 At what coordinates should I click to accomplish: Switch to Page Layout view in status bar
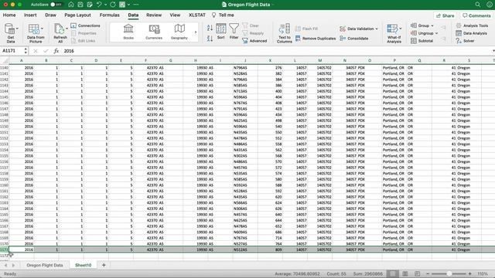point(405,273)
